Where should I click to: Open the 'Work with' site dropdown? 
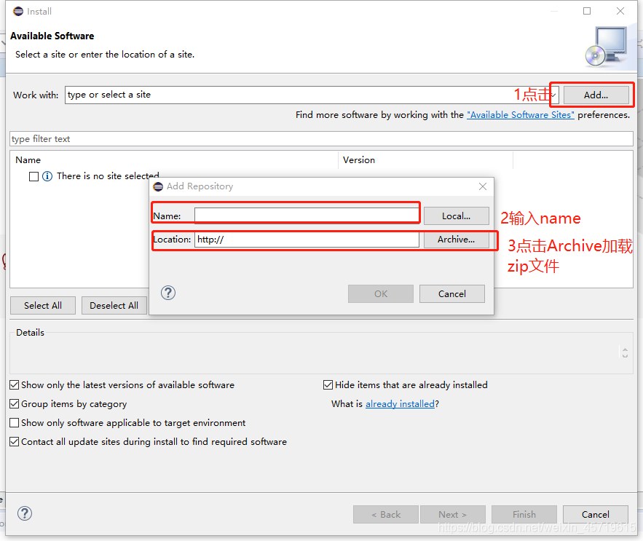click(x=553, y=95)
